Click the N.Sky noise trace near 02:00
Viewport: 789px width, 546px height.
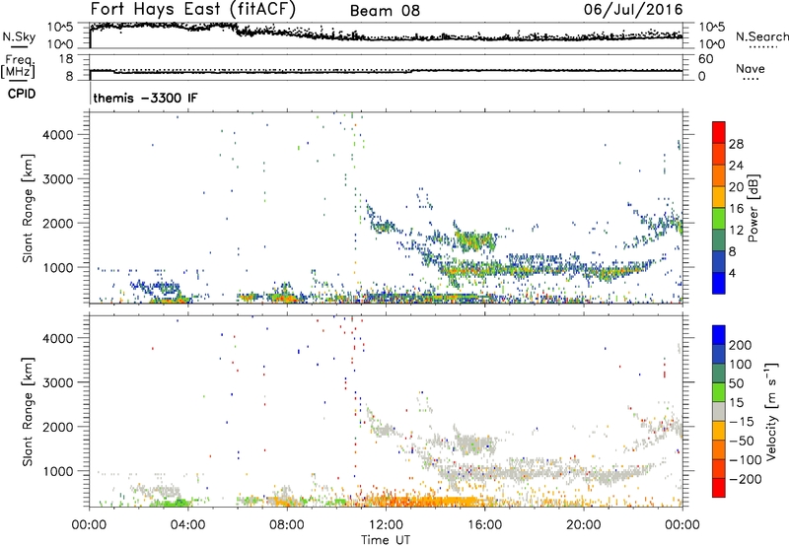tap(139, 26)
